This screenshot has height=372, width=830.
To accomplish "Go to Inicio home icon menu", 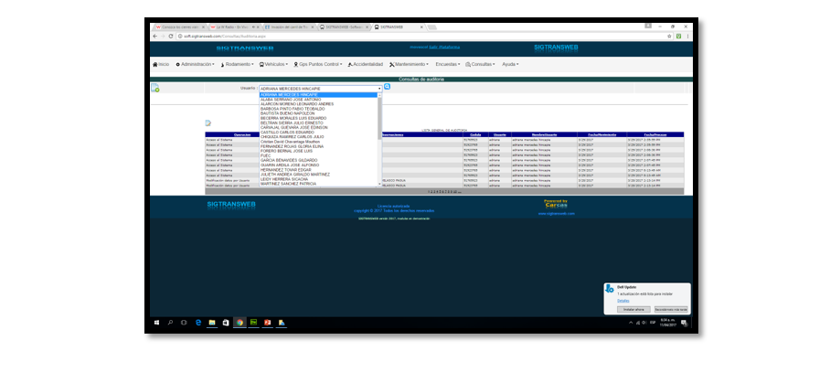I will pos(161,65).
